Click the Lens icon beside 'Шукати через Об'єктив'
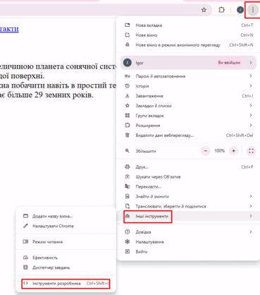This screenshot has height=295, width=260. click(128, 176)
